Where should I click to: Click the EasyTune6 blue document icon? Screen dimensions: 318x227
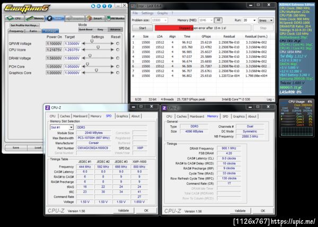pyautogui.click(x=93, y=6)
